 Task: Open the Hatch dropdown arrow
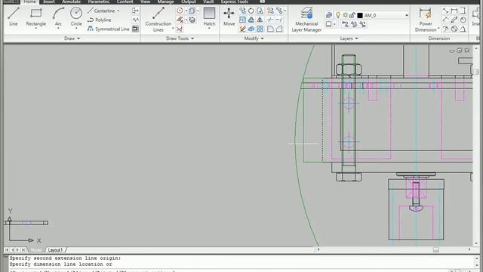pyautogui.click(x=209, y=29)
